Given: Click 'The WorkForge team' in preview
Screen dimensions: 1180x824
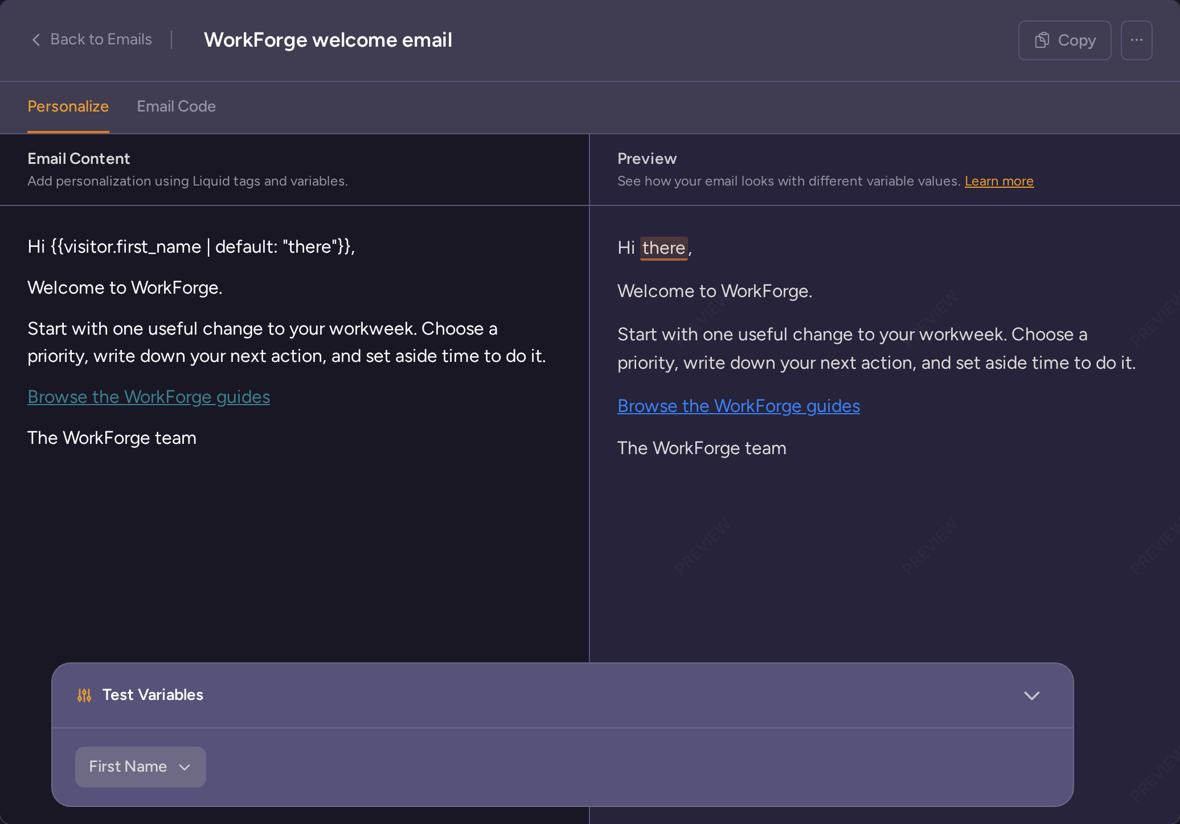Looking at the screenshot, I should pyautogui.click(x=702, y=448).
